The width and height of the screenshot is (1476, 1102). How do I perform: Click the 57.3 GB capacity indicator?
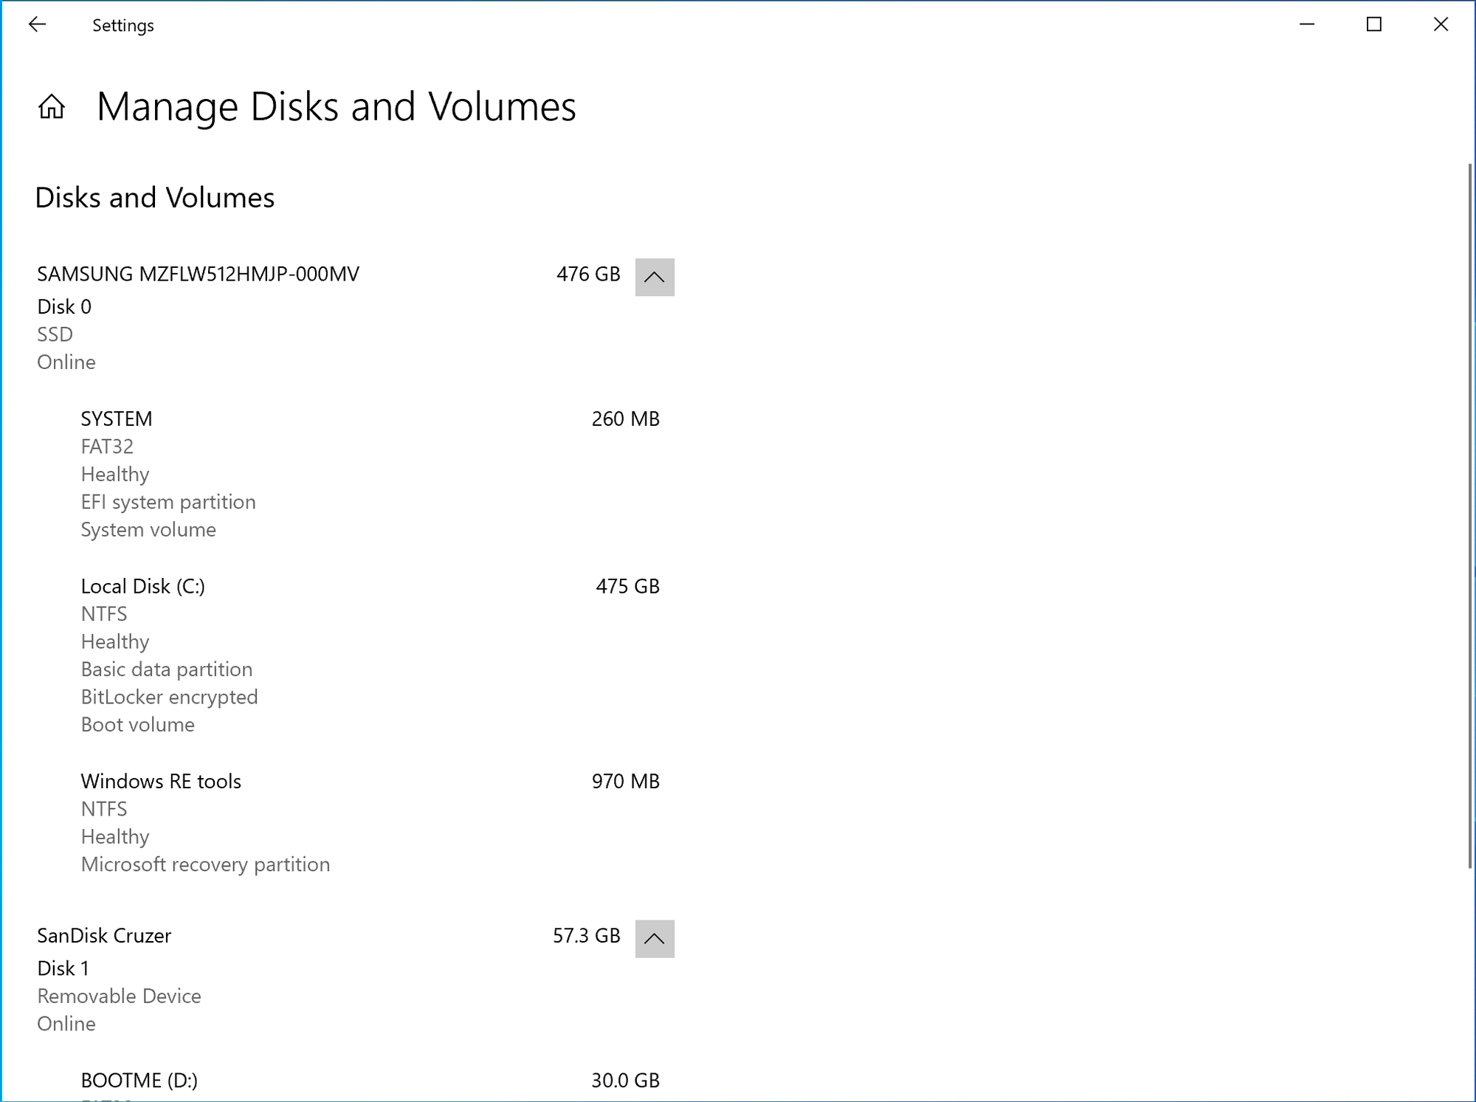(x=587, y=935)
